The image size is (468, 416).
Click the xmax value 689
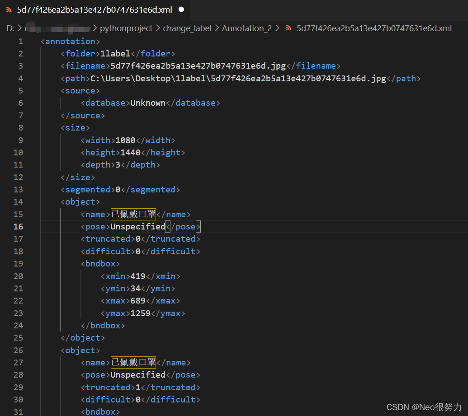[x=138, y=300]
